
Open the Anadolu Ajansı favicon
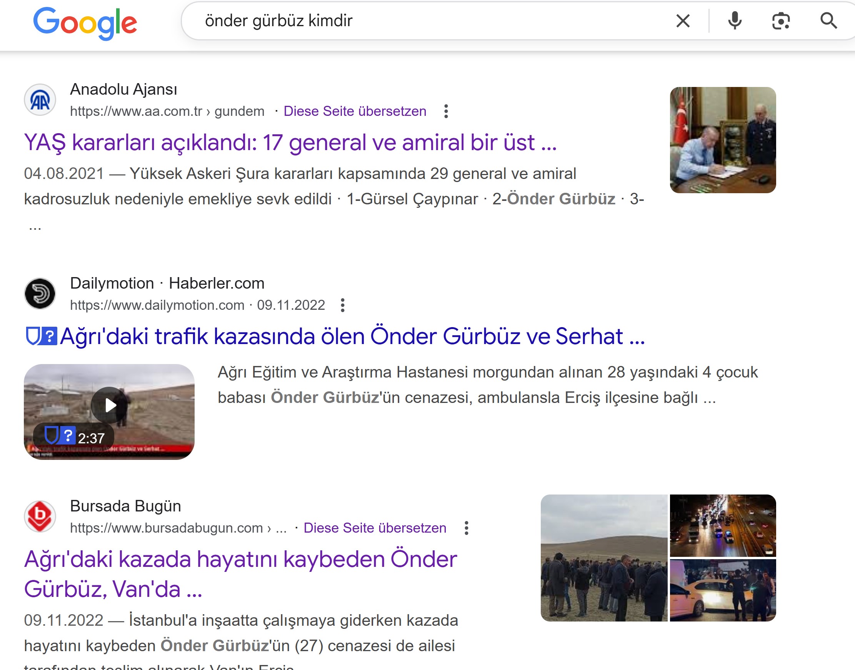(40, 100)
